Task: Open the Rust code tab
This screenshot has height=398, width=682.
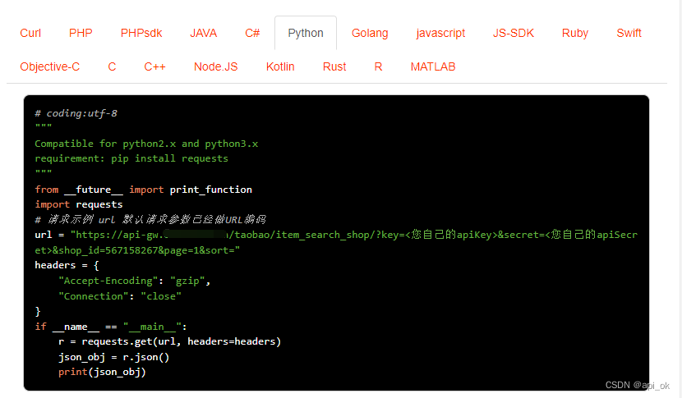Action: pos(334,66)
